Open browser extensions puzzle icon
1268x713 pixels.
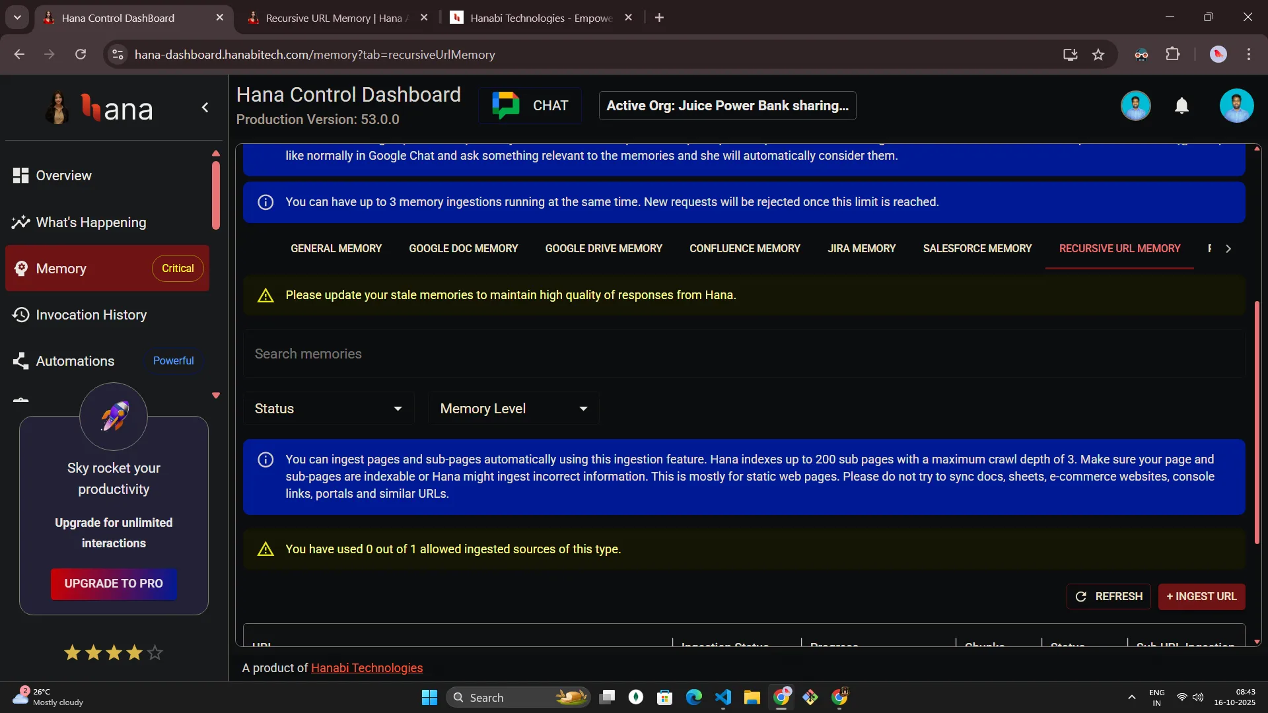pos(1173,55)
